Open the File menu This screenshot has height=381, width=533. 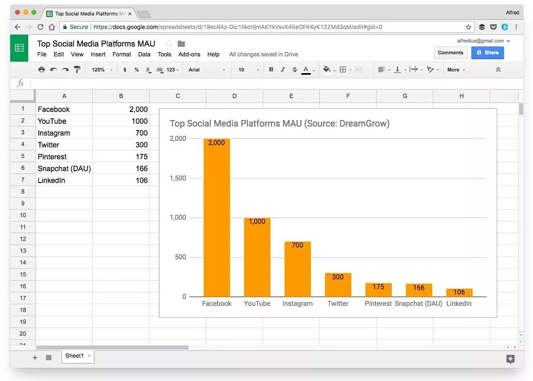(42, 54)
